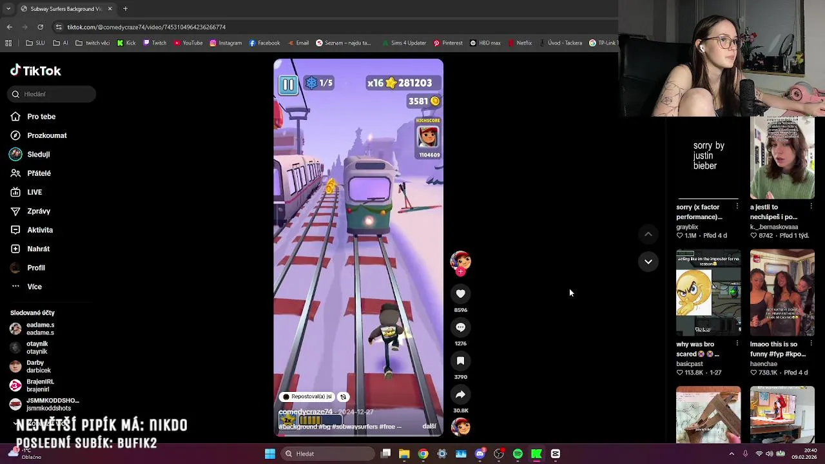Open Zprávy messages

(30, 211)
